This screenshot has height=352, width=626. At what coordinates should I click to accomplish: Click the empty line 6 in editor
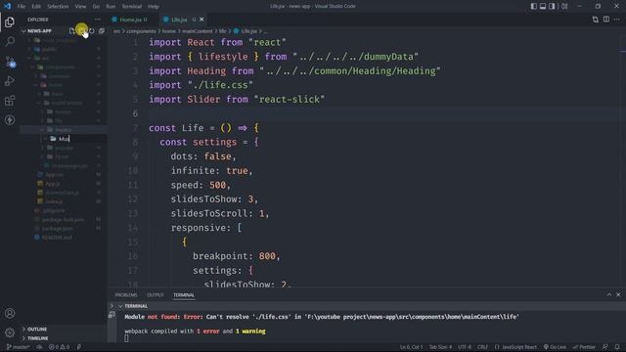point(383,113)
